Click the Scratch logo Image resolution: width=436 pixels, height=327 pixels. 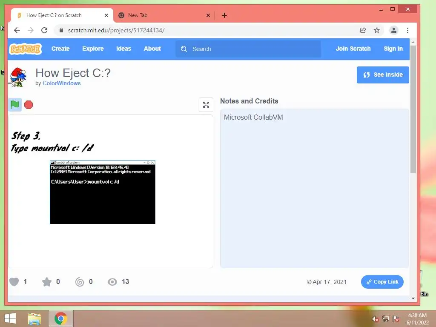25,49
